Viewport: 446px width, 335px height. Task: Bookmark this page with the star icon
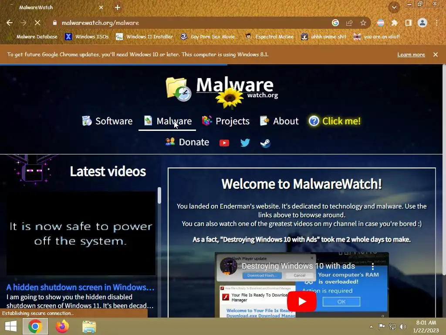[363, 23]
